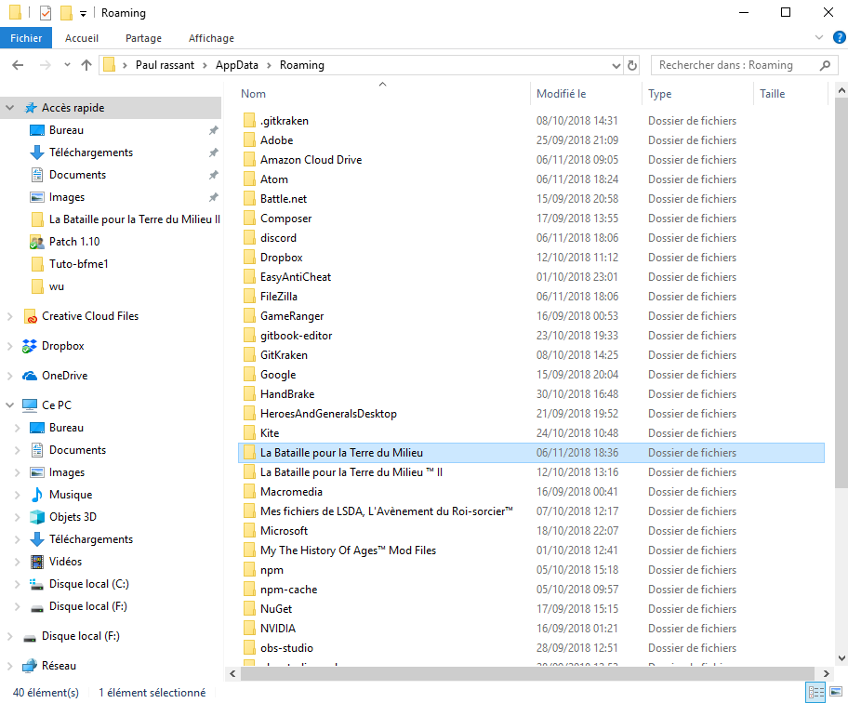848x703 pixels.
Task: Expand the Réseau tree node
Action: 9,666
